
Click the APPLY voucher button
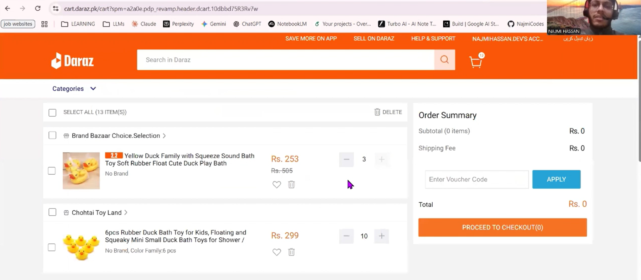[556, 179]
